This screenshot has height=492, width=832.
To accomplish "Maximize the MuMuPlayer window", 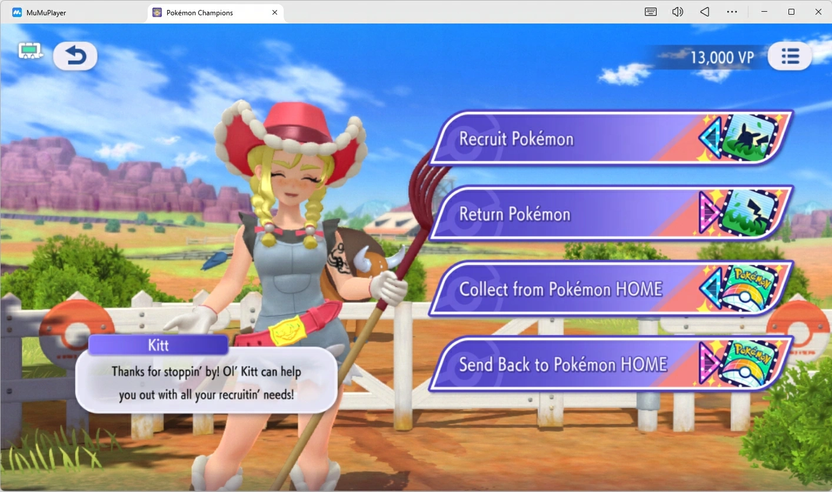I will click(791, 12).
